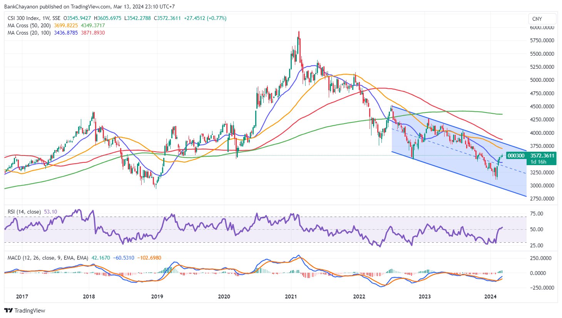Click the 3572.3611 current price label
The height and width of the screenshot is (318, 562).
[x=542, y=156]
